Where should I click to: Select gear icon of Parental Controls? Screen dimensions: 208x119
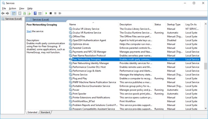[x=71, y=48]
